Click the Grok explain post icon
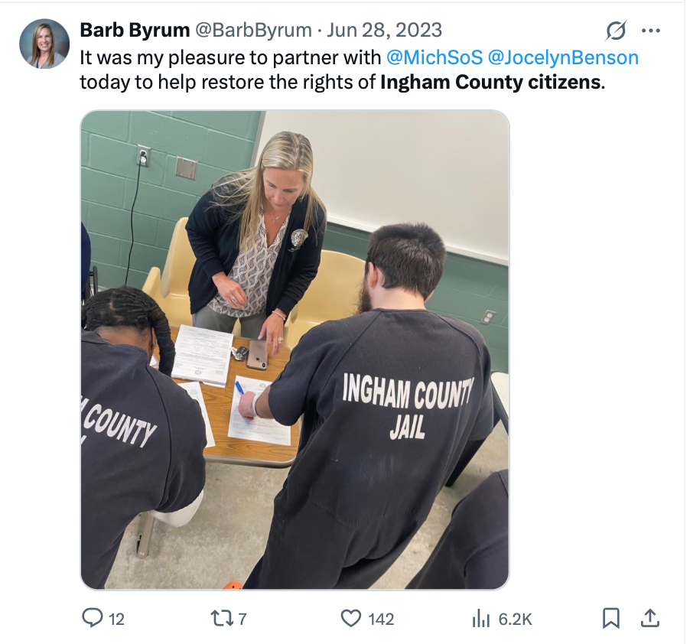This screenshot has width=690, height=644. (x=616, y=31)
